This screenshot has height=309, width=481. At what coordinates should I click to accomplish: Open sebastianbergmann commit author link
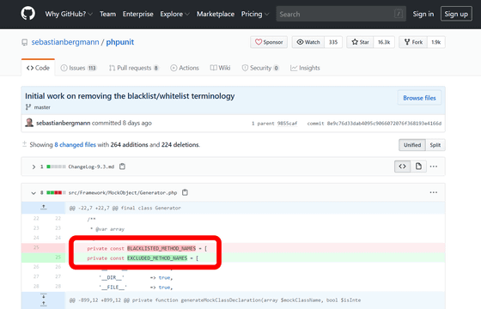[x=64, y=123]
